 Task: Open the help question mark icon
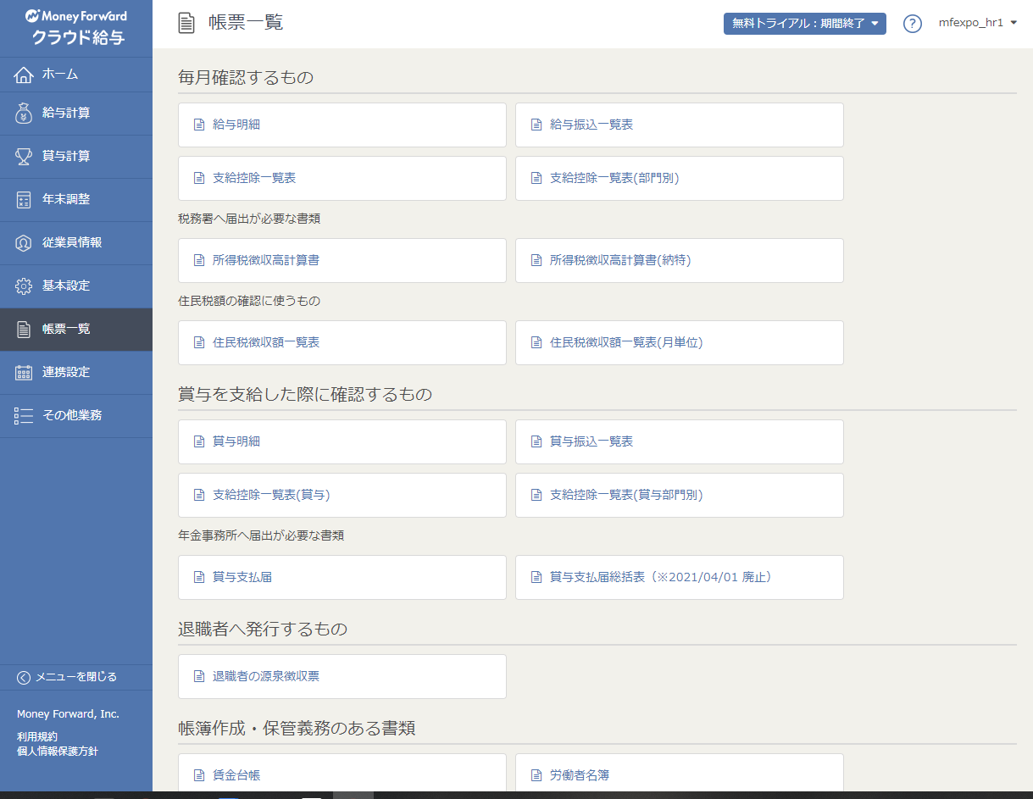click(912, 24)
